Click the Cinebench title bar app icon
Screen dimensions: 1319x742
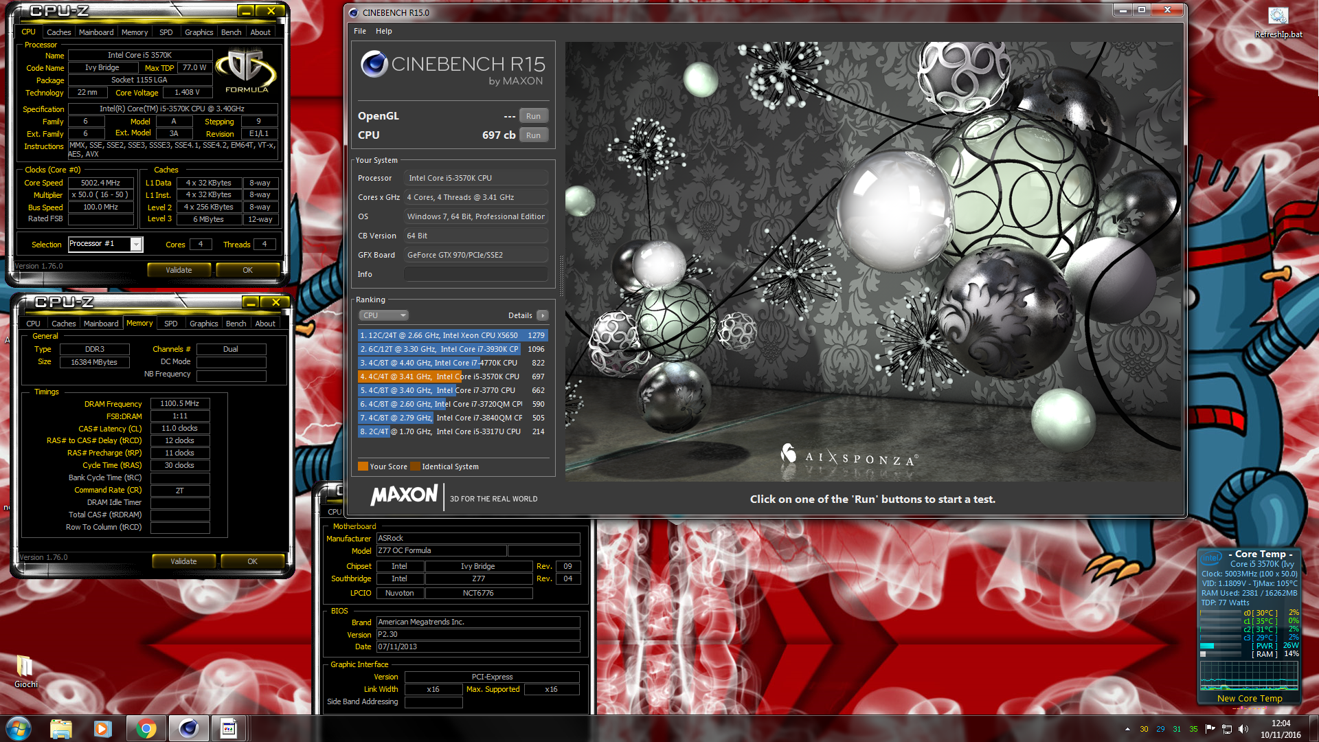tap(354, 12)
